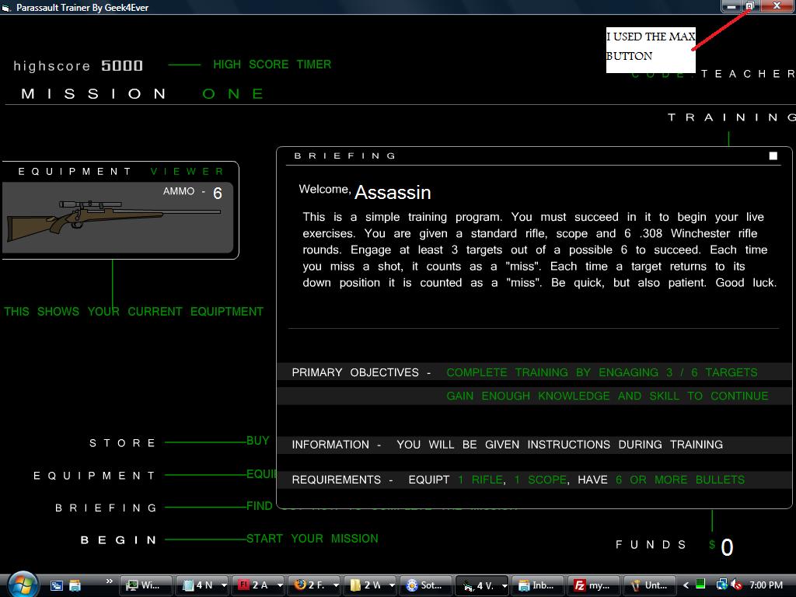Click Show Desktop quick launch icon
The width and height of the screenshot is (796, 597).
(57, 585)
